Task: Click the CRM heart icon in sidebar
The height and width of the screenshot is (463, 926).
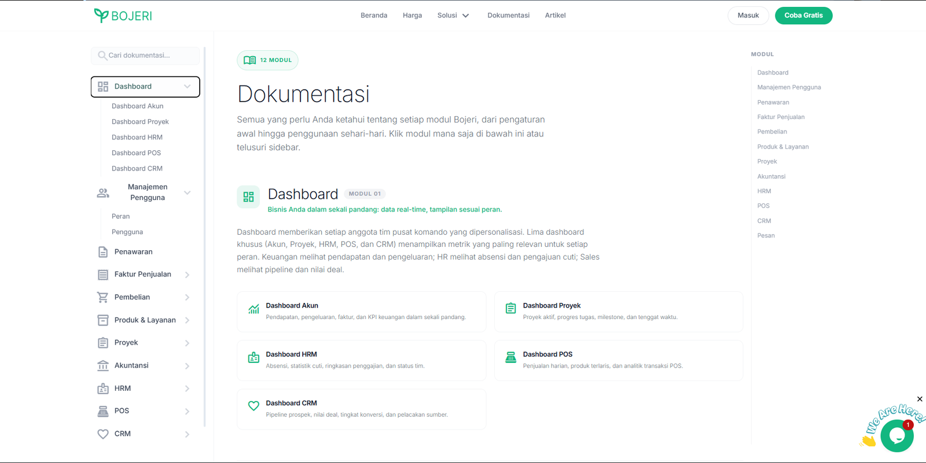Action: pos(103,434)
